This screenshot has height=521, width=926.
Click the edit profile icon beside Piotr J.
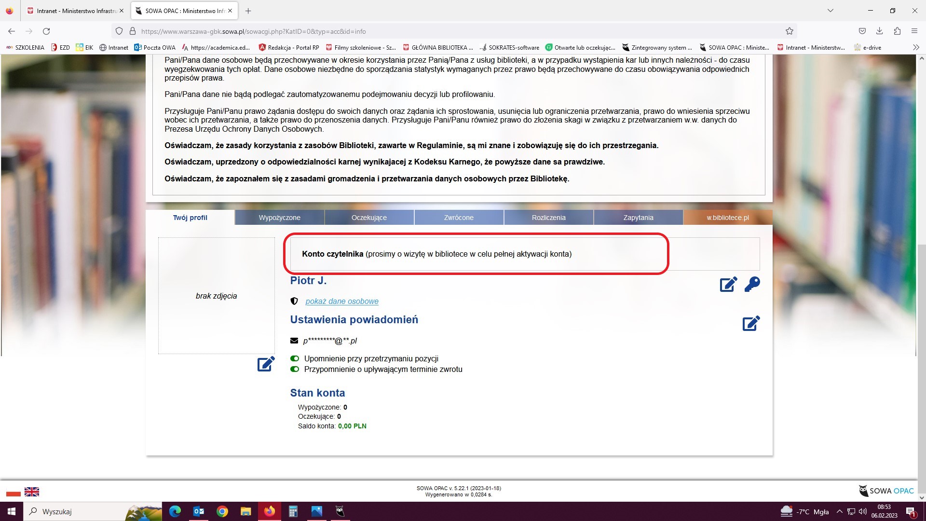coord(728,285)
